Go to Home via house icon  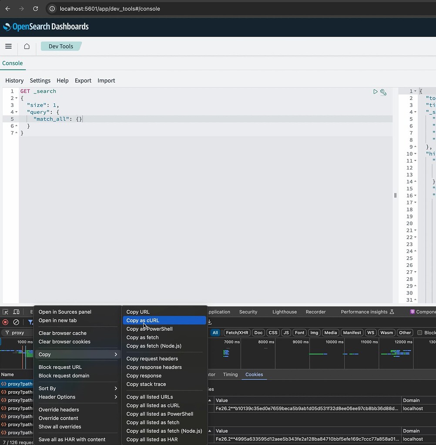tap(27, 46)
